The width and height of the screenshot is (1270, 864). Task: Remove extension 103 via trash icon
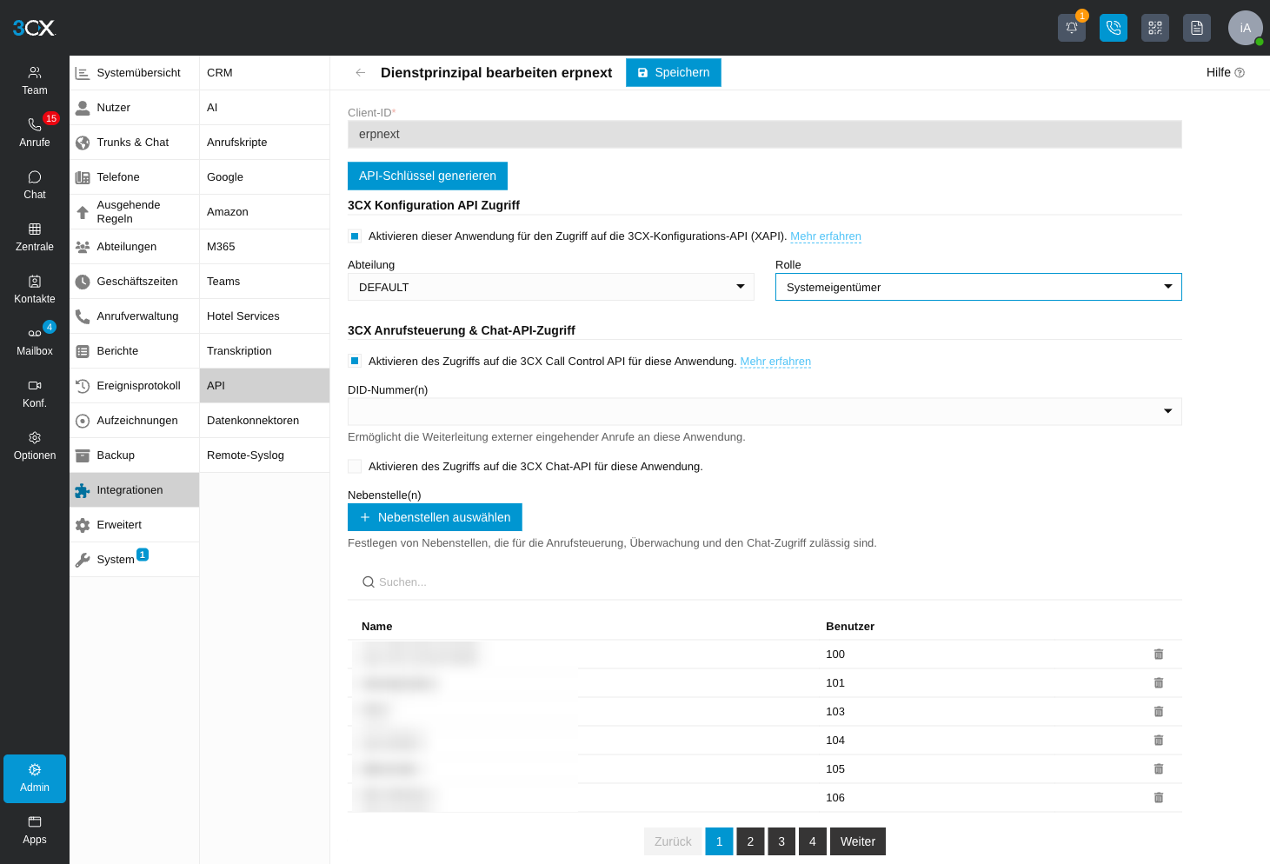(1159, 712)
